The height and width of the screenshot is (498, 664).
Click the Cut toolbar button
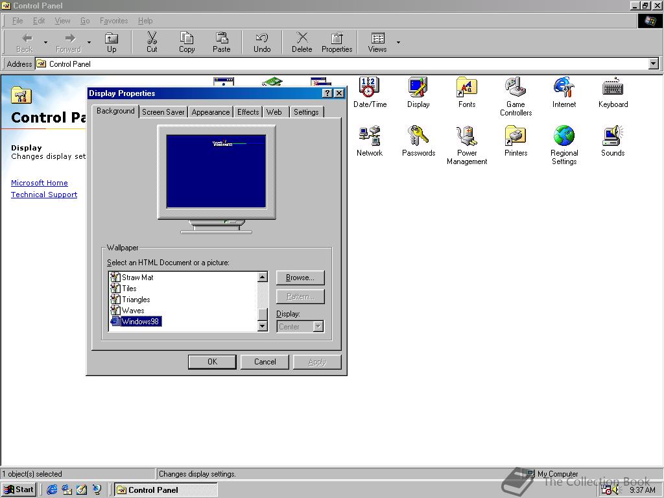(x=152, y=42)
